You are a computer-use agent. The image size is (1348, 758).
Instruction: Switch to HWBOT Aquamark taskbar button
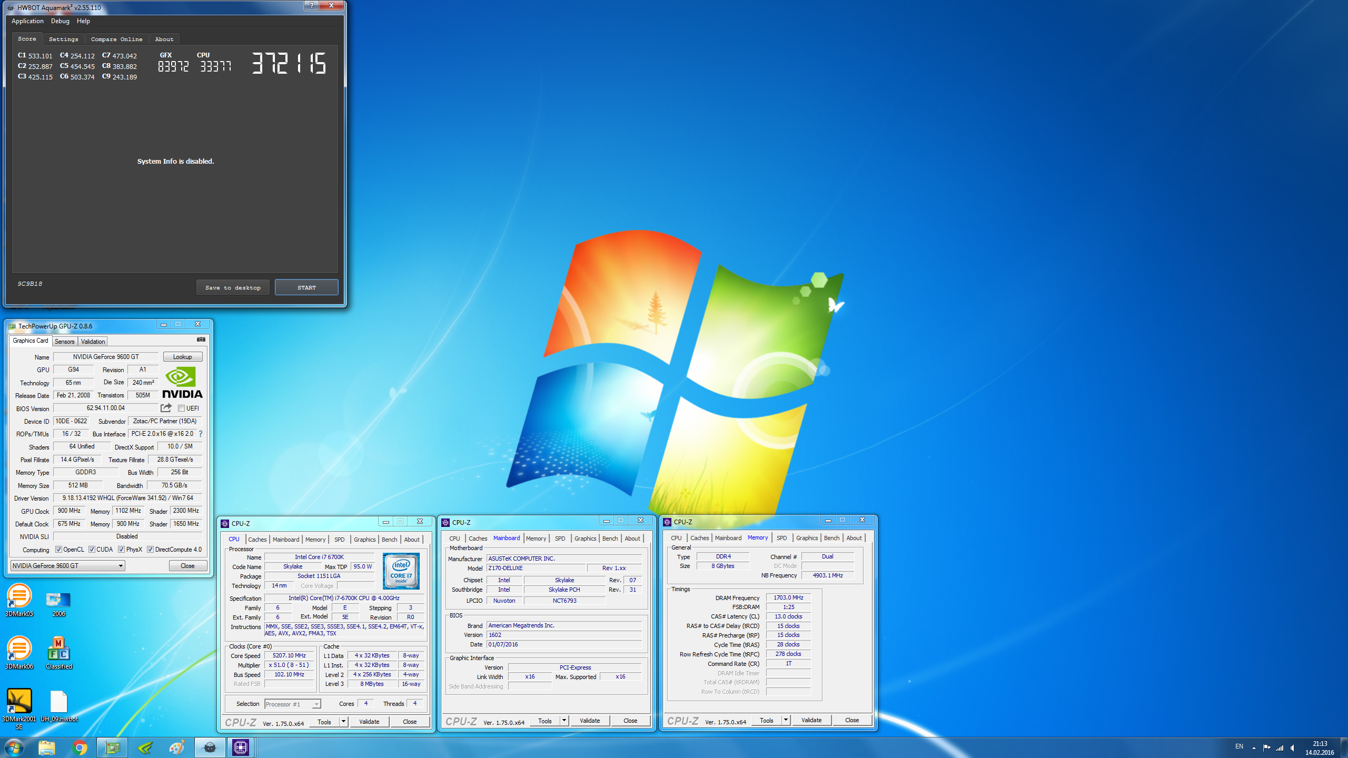click(210, 747)
